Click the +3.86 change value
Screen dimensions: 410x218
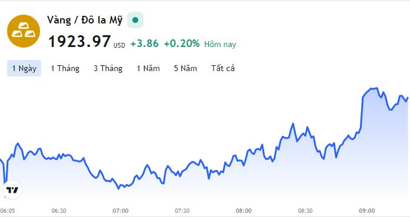click(145, 43)
